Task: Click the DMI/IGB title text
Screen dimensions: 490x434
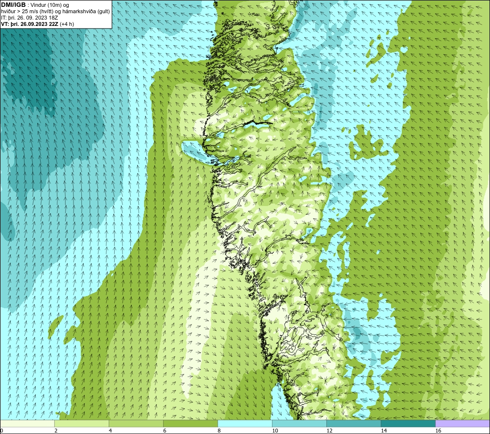Action: pos(13,5)
